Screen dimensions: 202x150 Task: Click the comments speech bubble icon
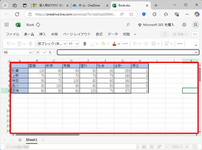tap(165, 34)
